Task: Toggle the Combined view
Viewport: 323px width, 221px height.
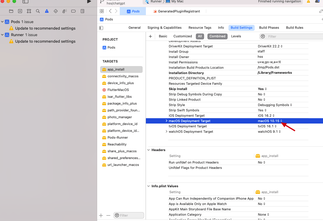Action: coord(217,36)
